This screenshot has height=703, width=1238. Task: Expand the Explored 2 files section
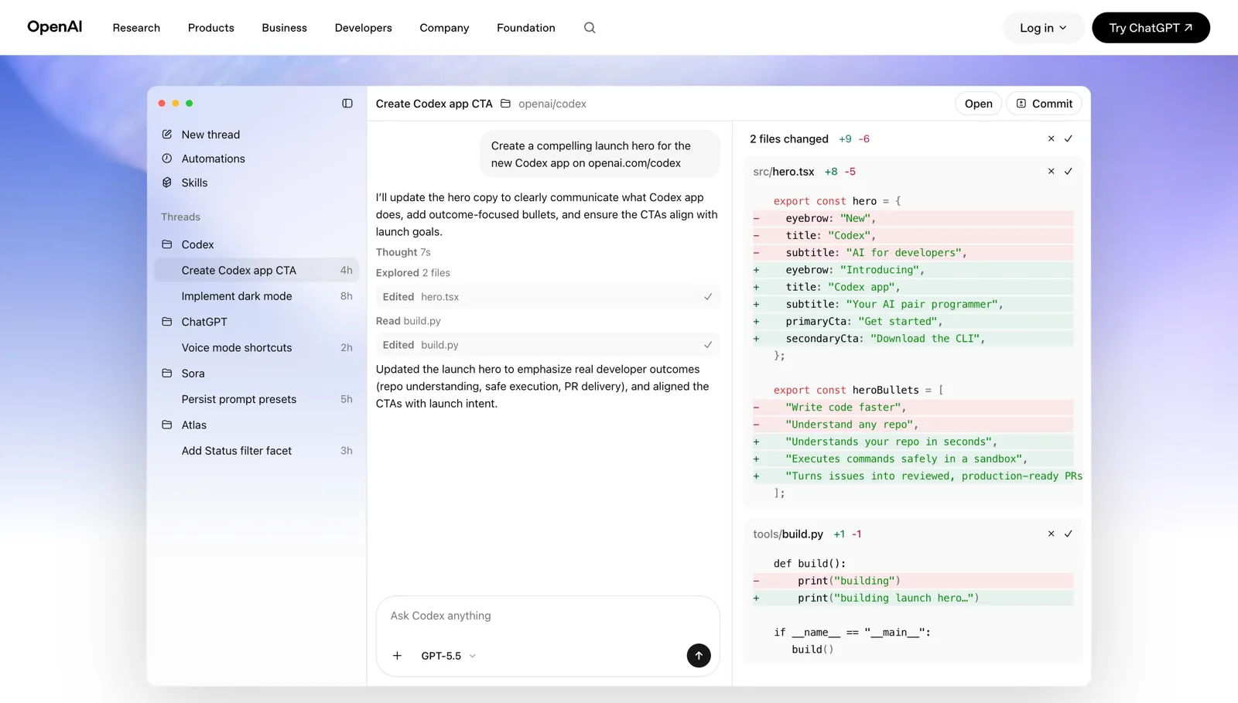413,273
